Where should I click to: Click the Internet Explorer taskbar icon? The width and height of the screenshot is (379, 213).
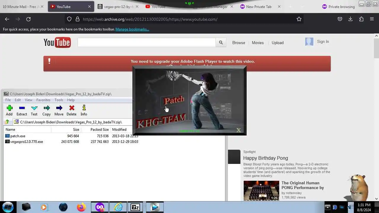(x=118, y=207)
